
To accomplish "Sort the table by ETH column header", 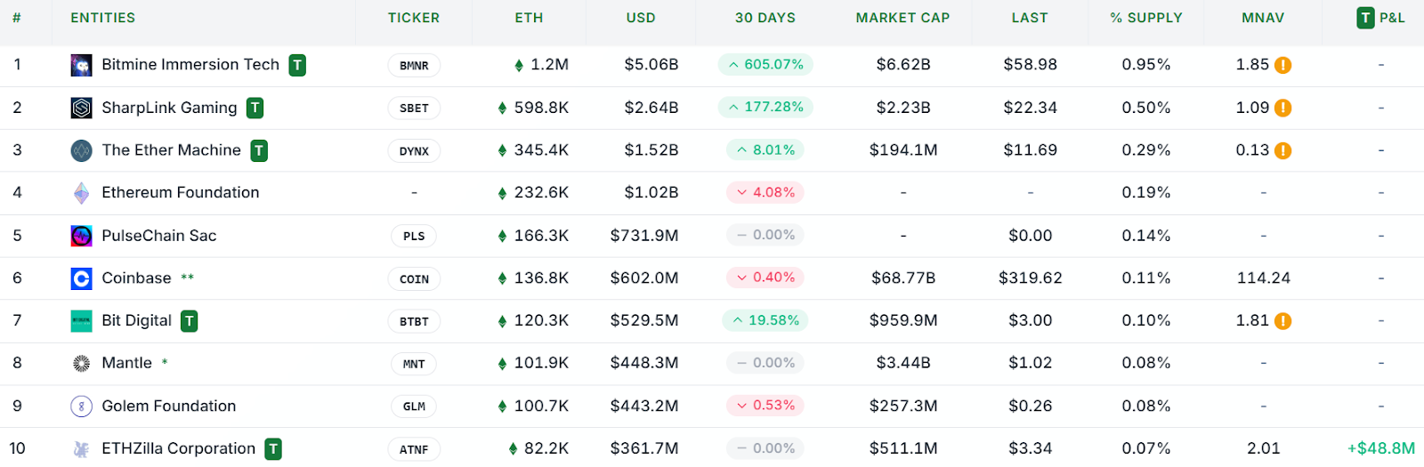I will pos(529,18).
